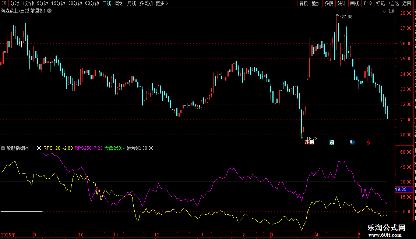Click the 27.88 high price label
The height and width of the screenshot is (239, 416).
pyautogui.click(x=347, y=17)
